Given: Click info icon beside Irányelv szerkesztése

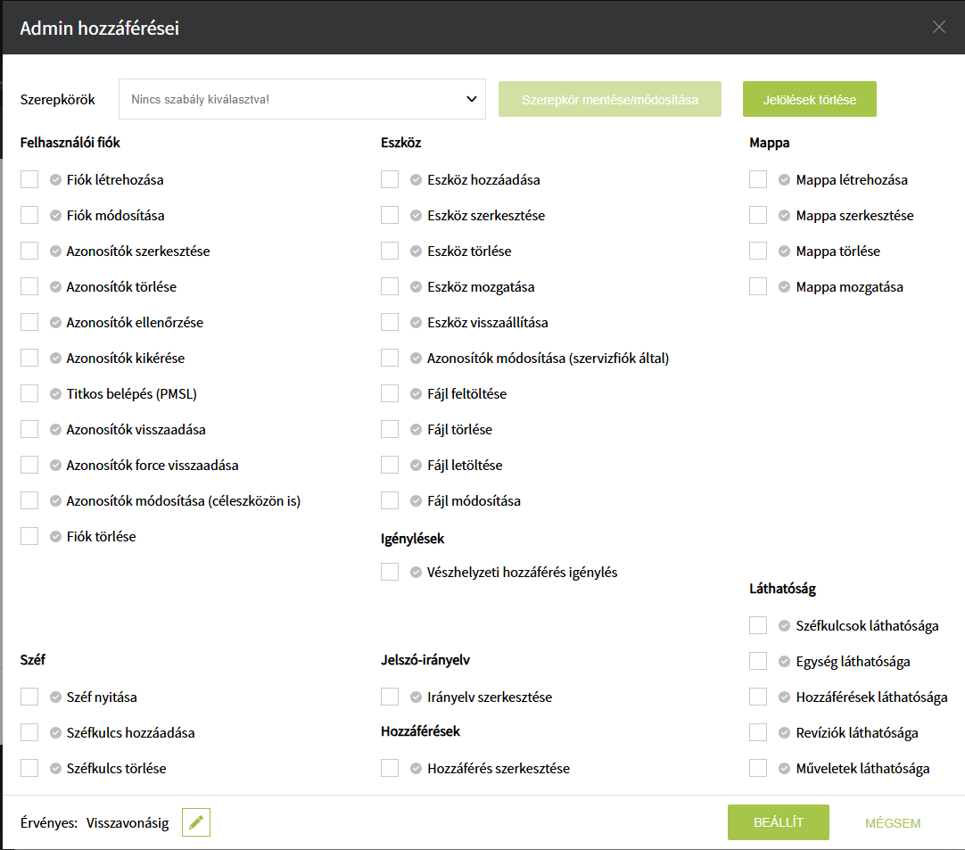Looking at the screenshot, I should tap(416, 697).
